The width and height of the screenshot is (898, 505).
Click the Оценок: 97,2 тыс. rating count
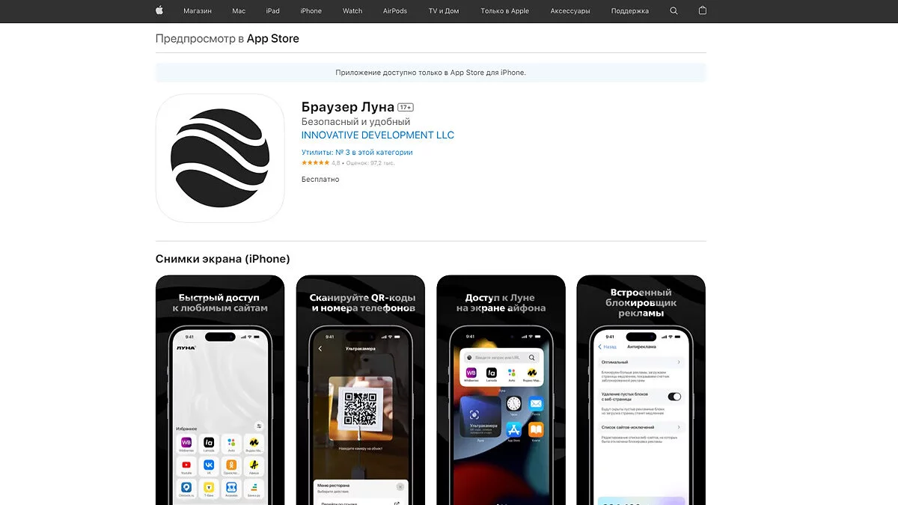(x=369, y=162)
